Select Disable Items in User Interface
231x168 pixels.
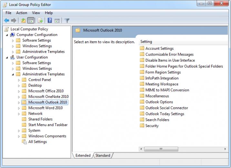170,60
